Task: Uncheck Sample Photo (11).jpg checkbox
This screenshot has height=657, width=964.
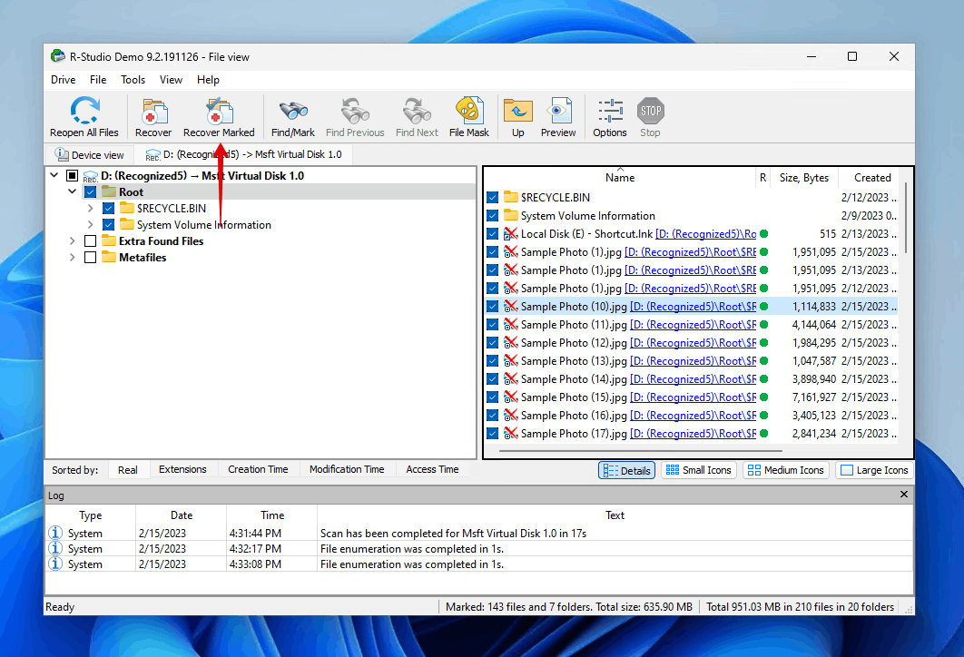Action: point(492,325)
